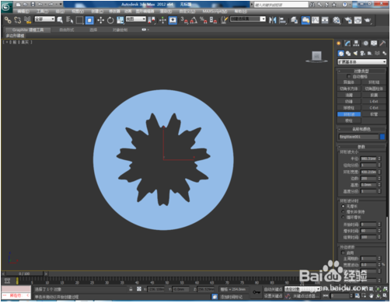Click the radius value field
The height and width of the screenshot is (303, 391).
[x=368, y=158]
